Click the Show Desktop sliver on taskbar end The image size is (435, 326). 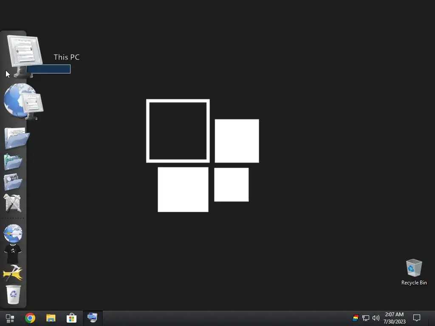[433, 318]
